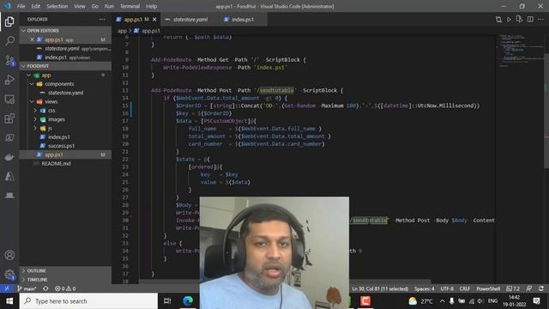The width and height of the screenshot is (549, 309).
Task: Open the Explorer view in activity bar
Action: tap(9, 21)
